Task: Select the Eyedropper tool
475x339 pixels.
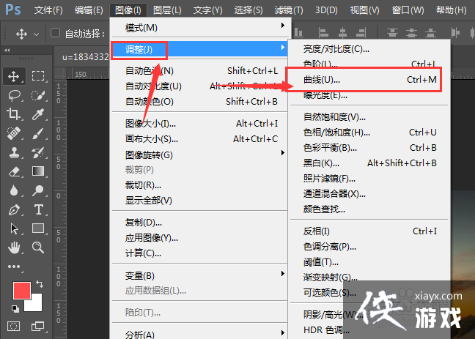Action: (x=38, y=114)
